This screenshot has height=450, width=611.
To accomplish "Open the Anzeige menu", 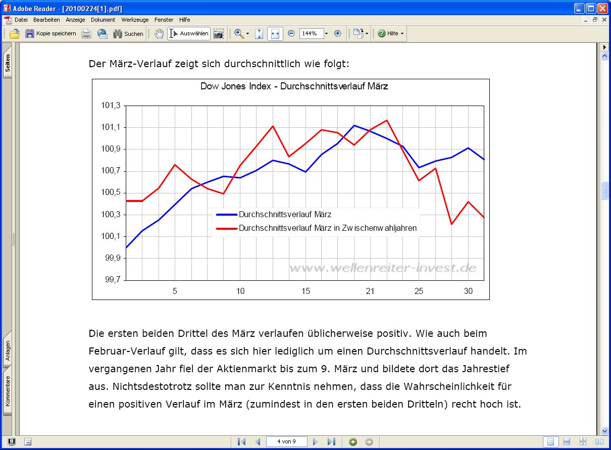I will click(x=75, y=20).
